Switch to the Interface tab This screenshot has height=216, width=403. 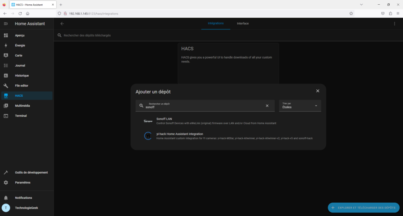click(242, 23)
